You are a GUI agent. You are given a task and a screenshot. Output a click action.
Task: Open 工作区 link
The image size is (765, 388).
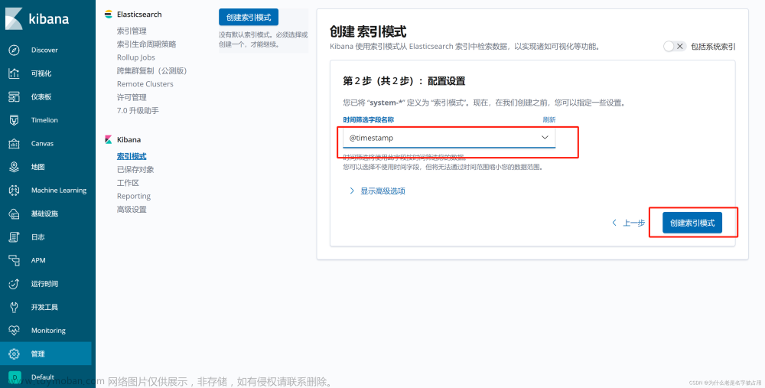(x=128, y=183)
